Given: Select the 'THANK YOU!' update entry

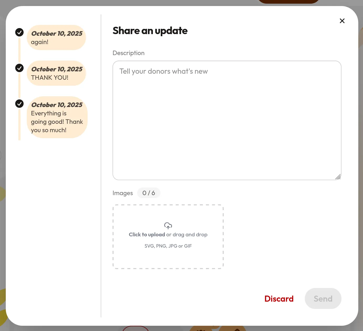Looking at the screenshot, I should click(x=56, y=73).
